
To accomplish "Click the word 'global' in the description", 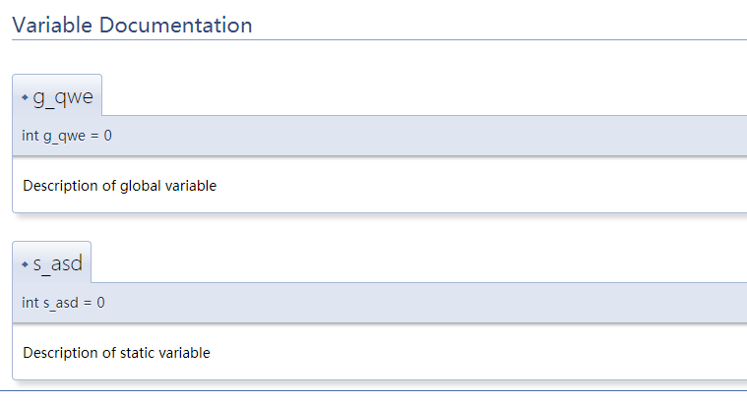I will 141,186.
